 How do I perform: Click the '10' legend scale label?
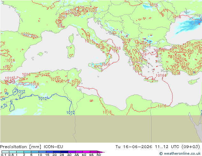click(x=40, y=155)
